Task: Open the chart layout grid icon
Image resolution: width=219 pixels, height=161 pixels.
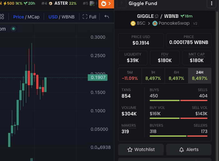Action: coord(2,17)
